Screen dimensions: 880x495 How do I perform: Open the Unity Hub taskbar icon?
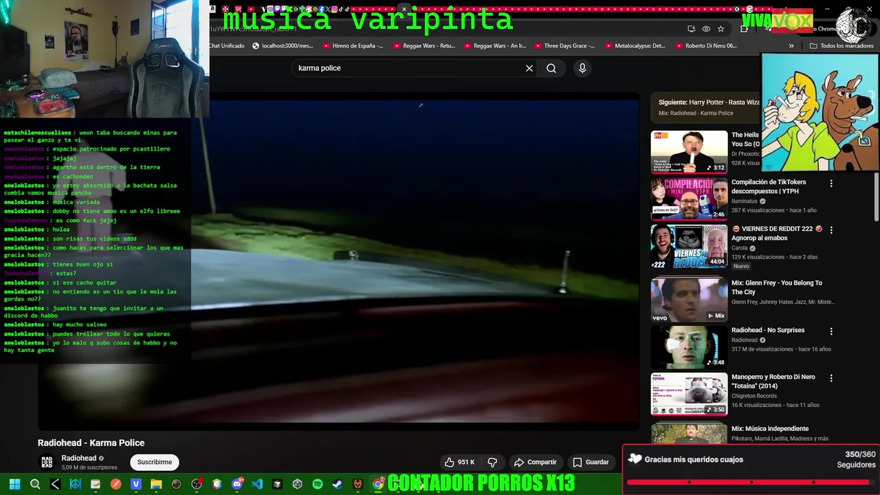(x=297, y=484)
